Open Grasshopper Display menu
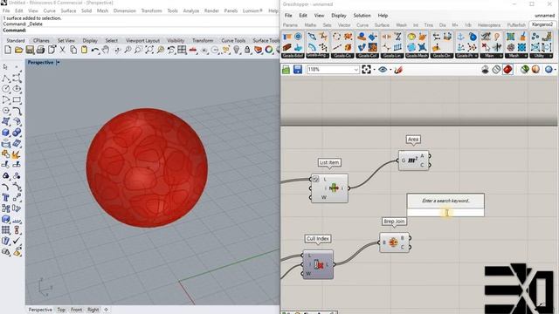Viewport: 559px width, 314px height. click(339, 16)
